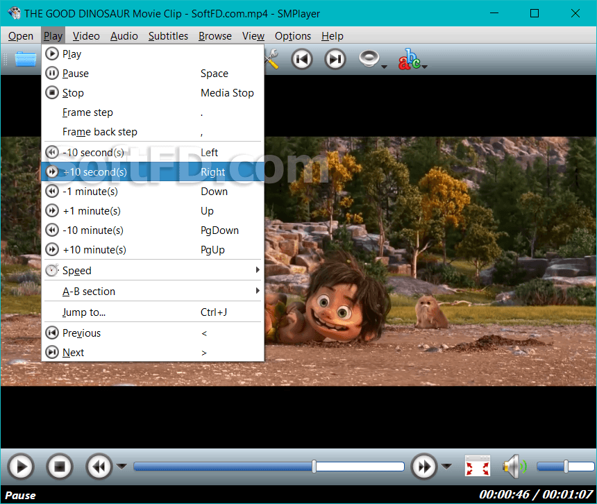This screenshot has width=597, height=504.
Task: Click the elapsed time display in status bar
Action: [x=504, y=494]
